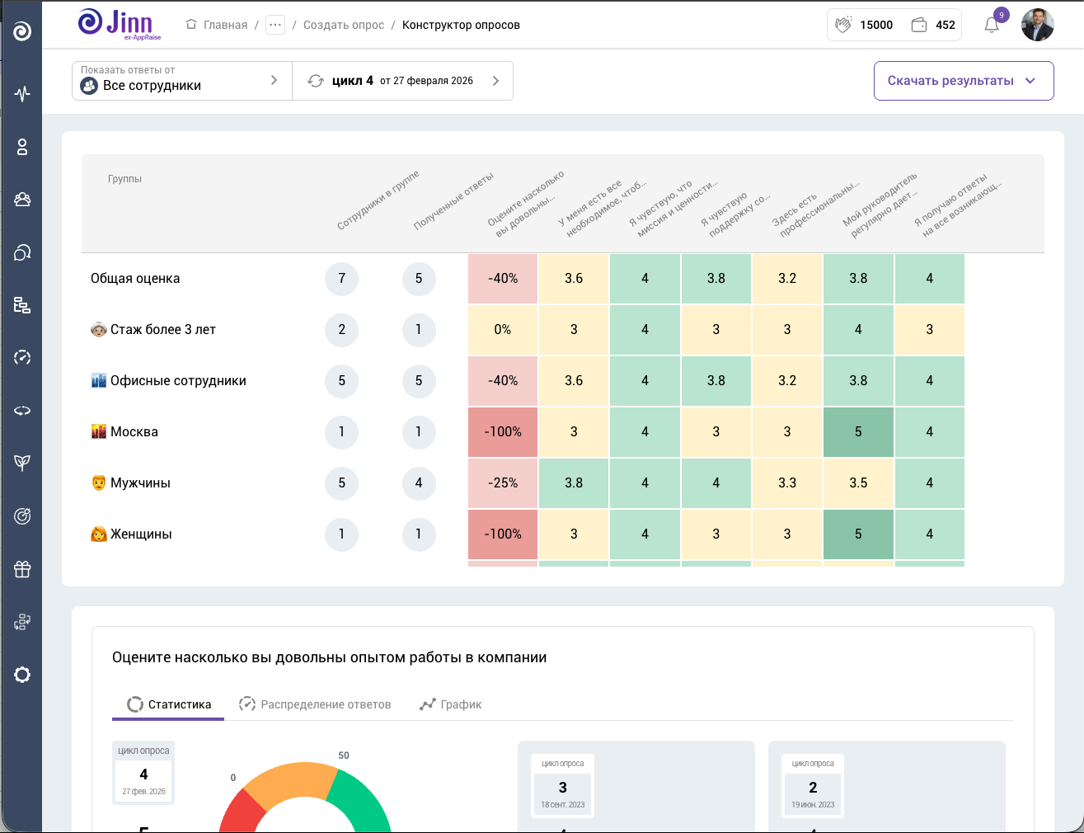Open the target goals sidebar icon
The image size is (1084, 833).
[22, 516]
